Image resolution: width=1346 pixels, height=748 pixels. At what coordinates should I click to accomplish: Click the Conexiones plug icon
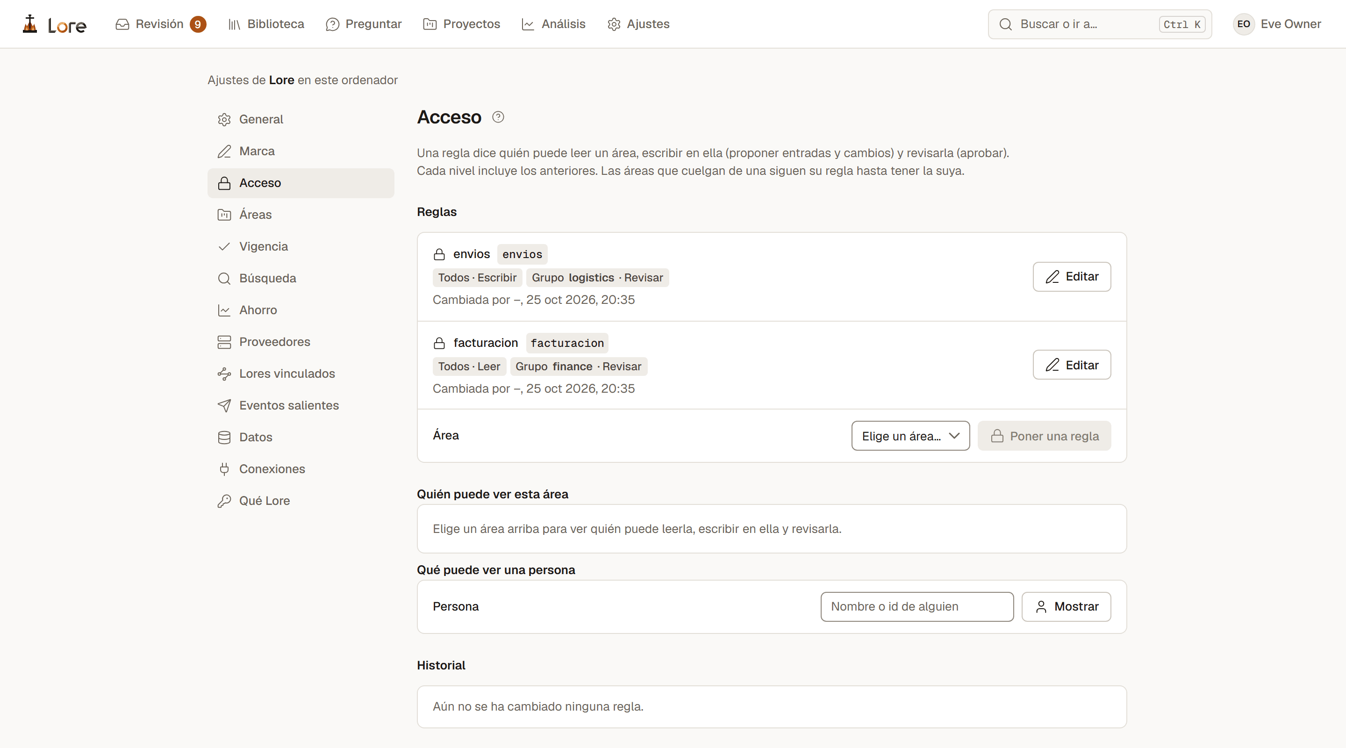(224, 469)
